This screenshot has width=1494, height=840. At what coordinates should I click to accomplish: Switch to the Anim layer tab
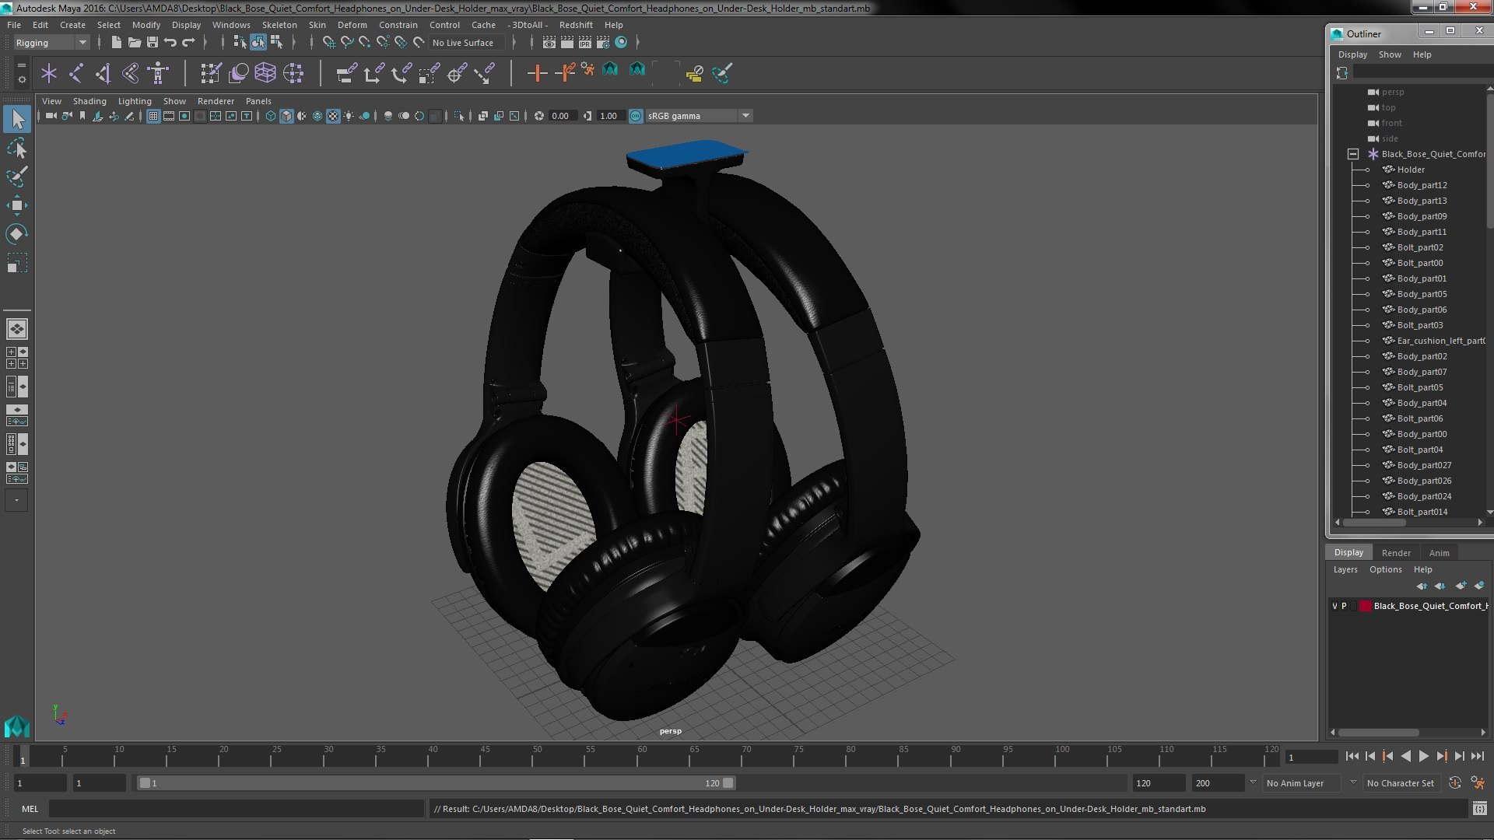click(1439, 553)
